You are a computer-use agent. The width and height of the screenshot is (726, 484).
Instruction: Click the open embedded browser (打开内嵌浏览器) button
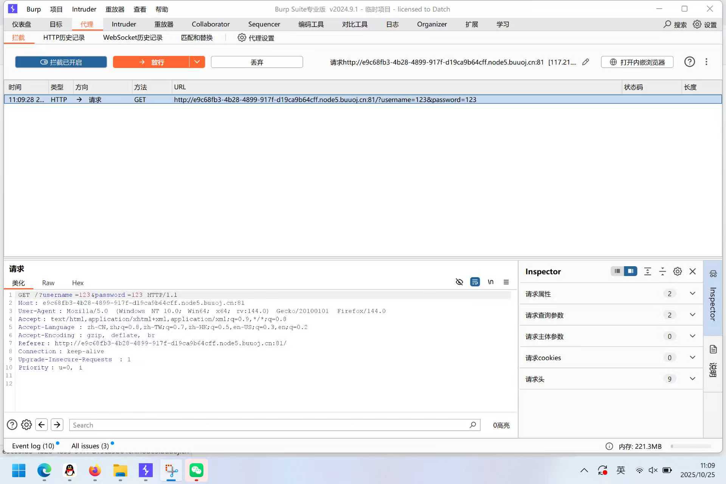click(637, 62)
